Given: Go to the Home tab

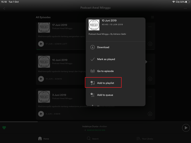Looking at the screenshot, I should click(x=43, y=139).
